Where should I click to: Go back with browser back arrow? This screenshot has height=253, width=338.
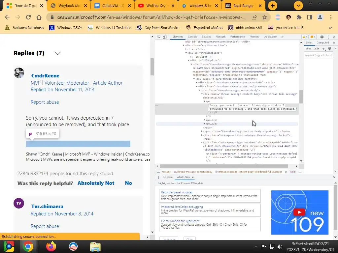7,17
